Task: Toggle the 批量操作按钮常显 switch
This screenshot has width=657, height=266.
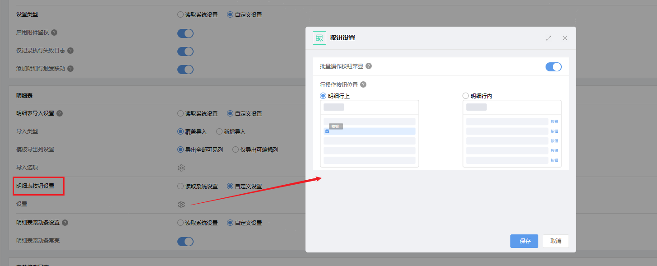Action: pos(554,67)
